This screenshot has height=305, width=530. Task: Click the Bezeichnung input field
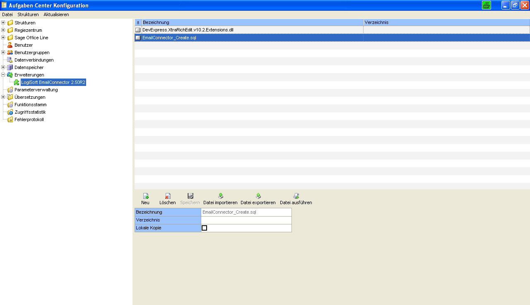tap(246, 212)
